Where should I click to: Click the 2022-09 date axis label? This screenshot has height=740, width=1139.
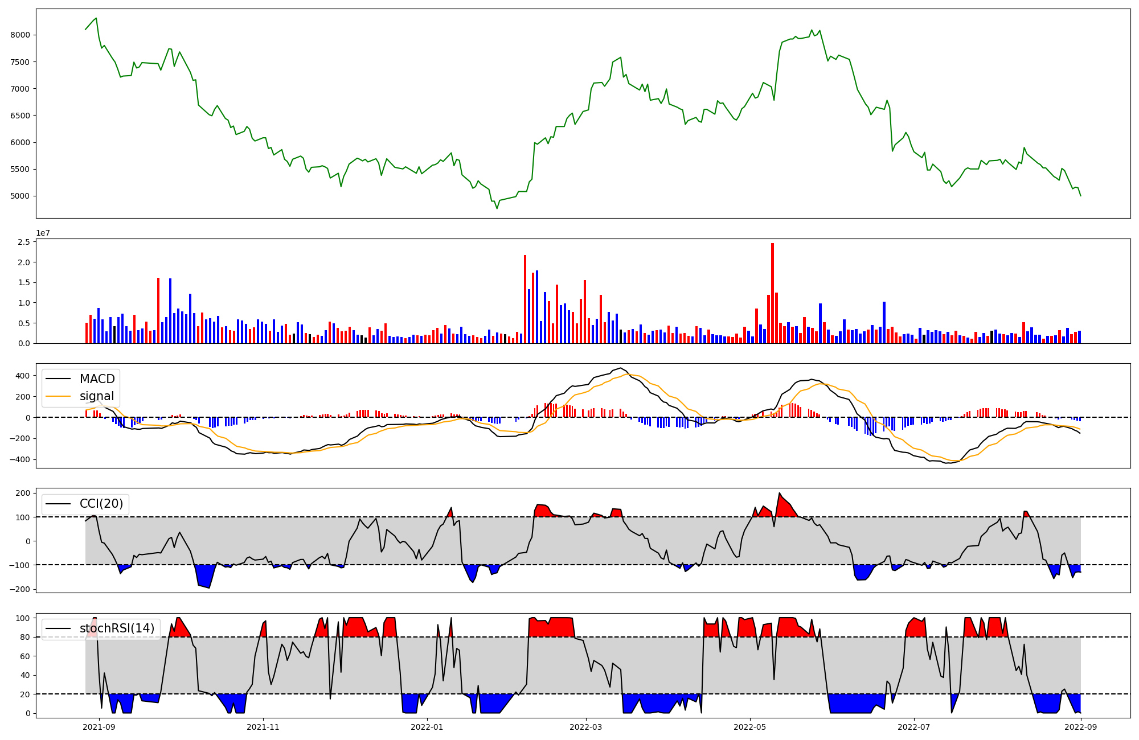pyautogui.click(x=1080, y=727)
